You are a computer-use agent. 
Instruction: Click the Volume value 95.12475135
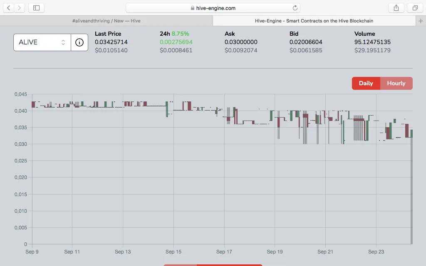tap(372, 42)
